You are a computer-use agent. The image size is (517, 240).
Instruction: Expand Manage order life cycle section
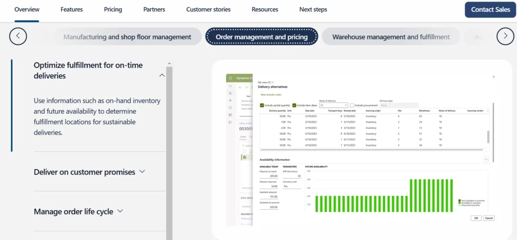(120, 211)
